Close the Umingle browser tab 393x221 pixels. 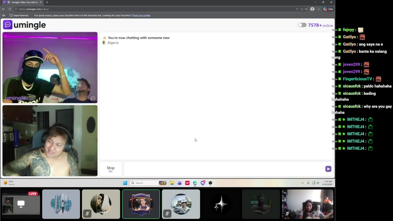point(41,2)
